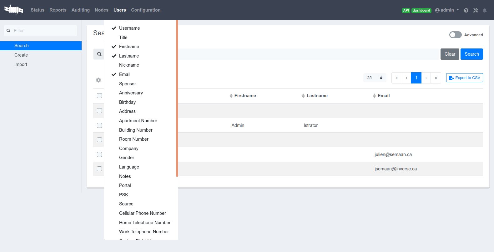Viewport: 494px width, 252px height.
Task: Enable the Title column option
Action: (141, 38)
